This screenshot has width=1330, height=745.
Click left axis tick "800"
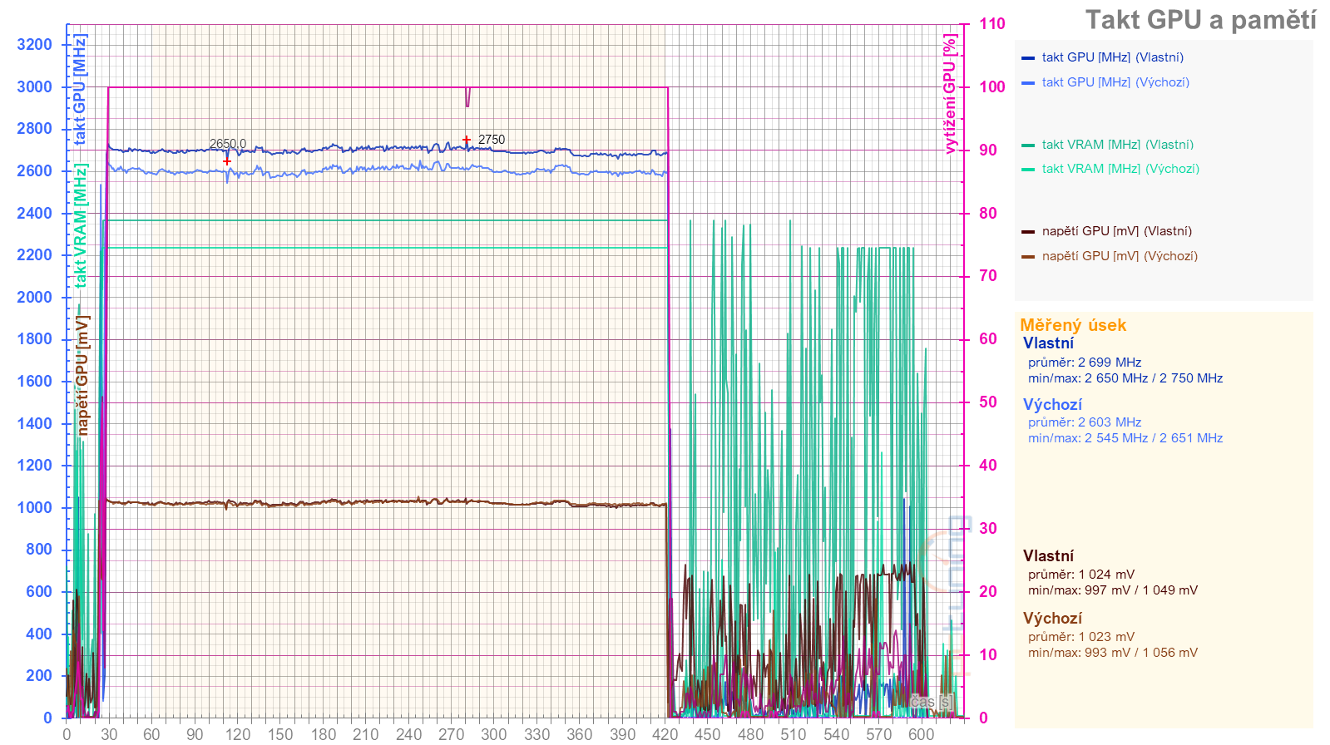click(x=39, y=550)
